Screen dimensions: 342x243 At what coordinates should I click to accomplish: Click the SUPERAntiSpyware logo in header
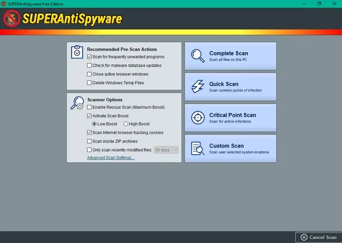(63, 19)
